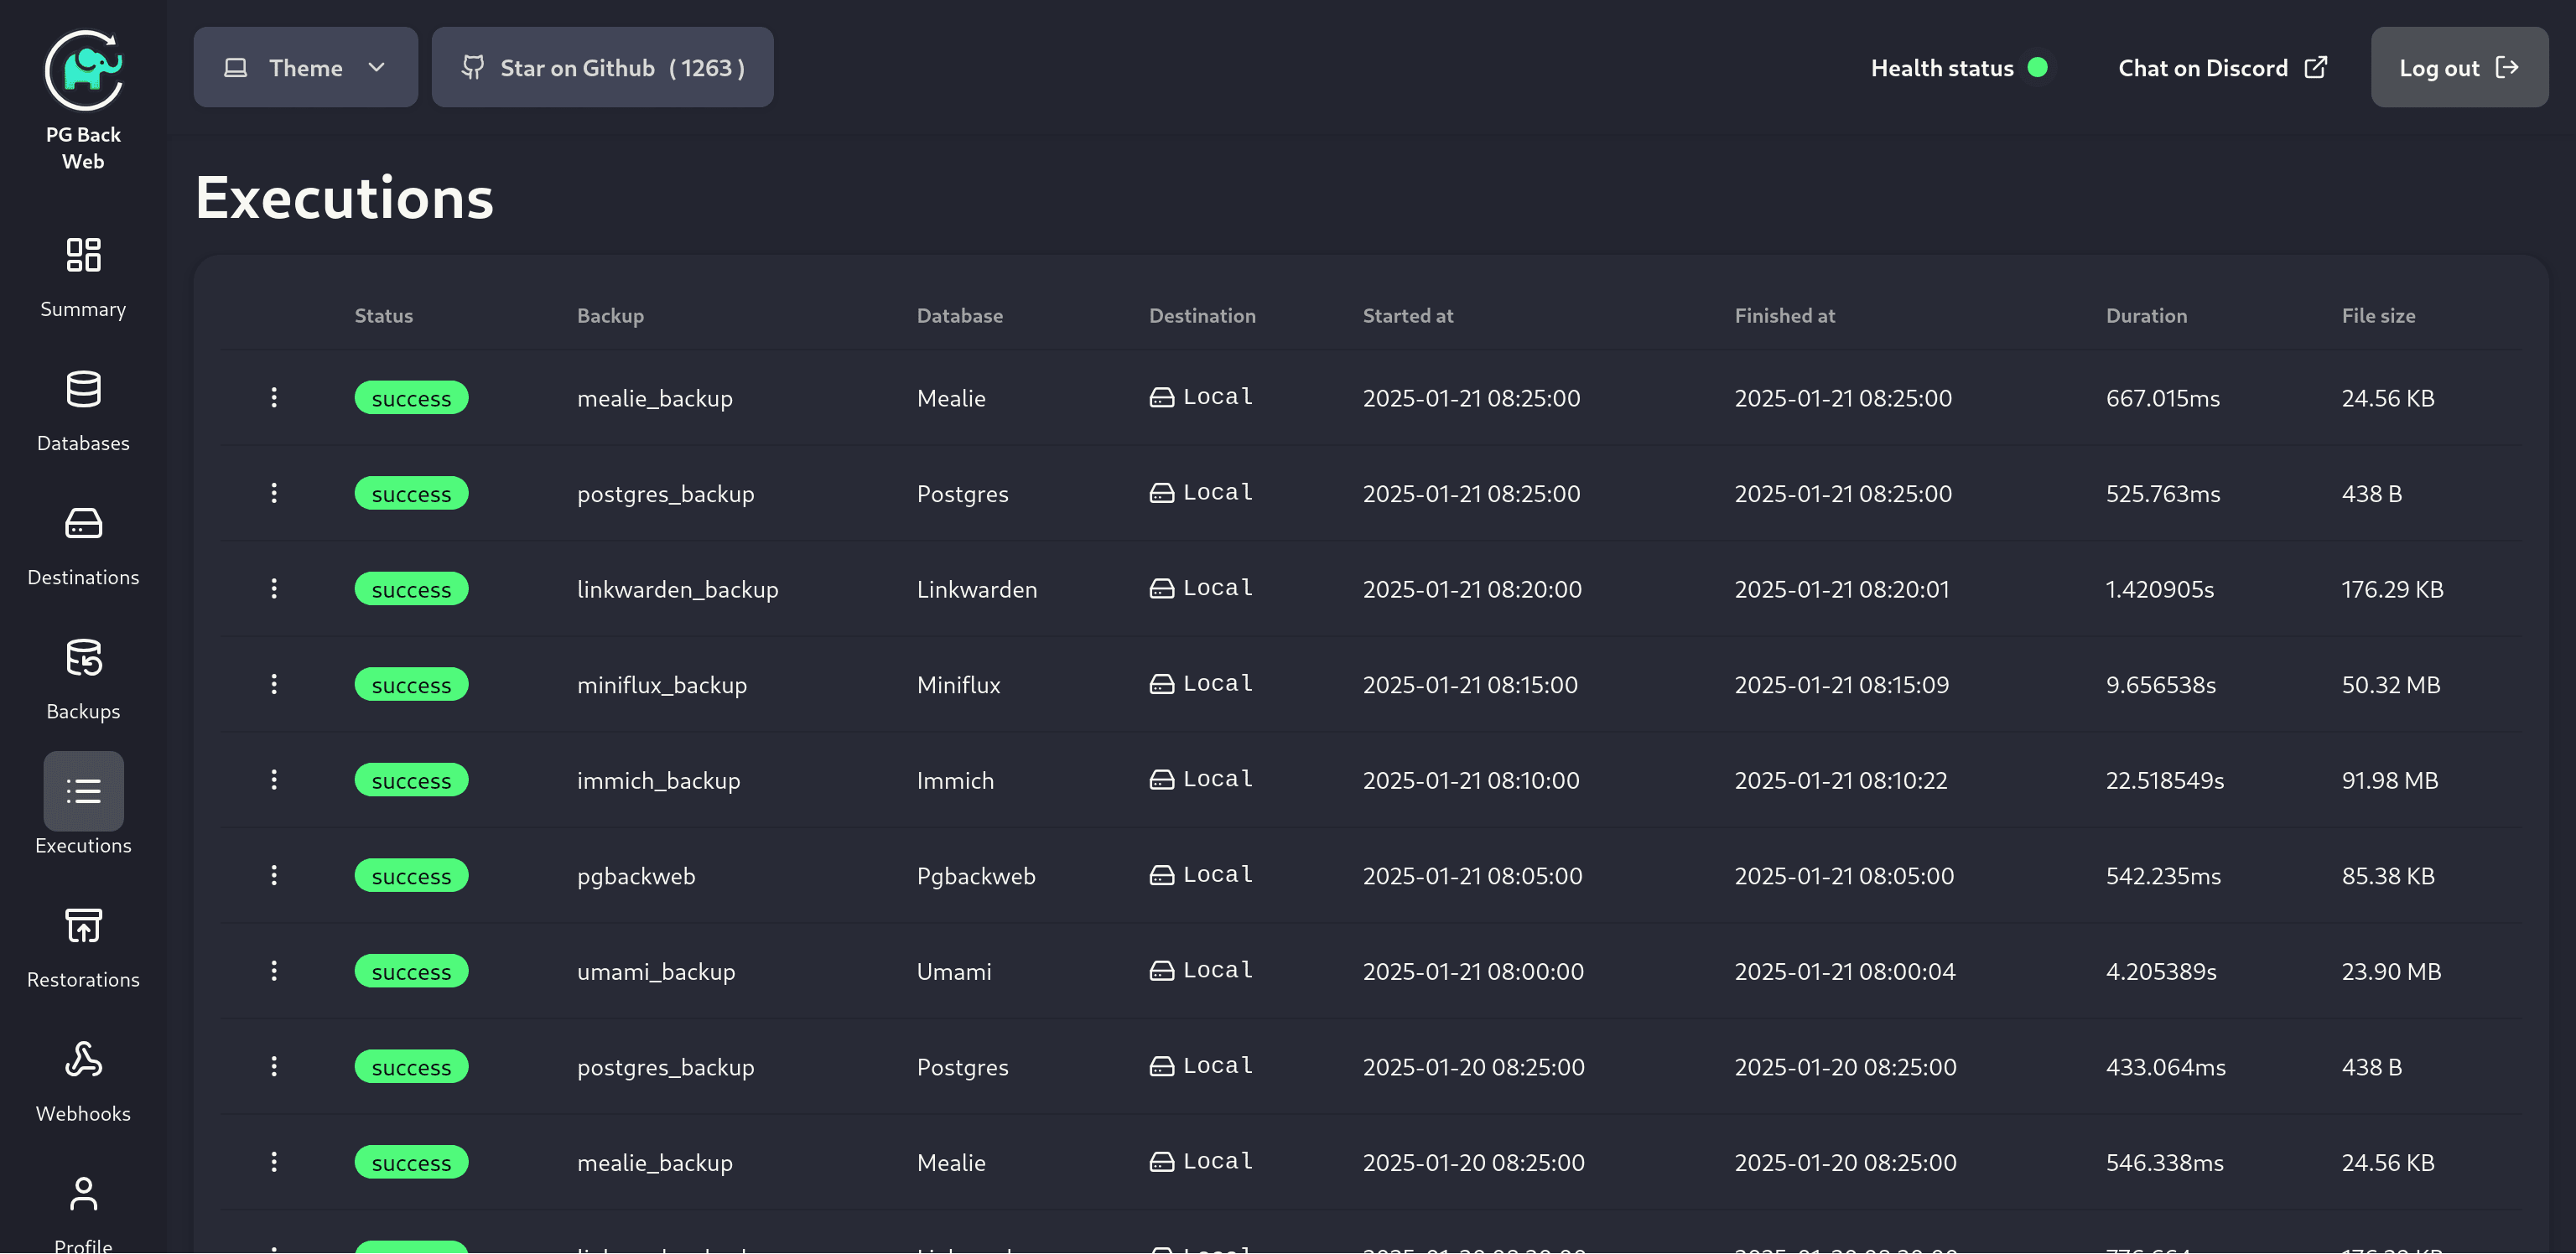This screenshot has width=2576, height=1254.
Task: Click file size 23.90 MB
Action: tap(2391, 971)
